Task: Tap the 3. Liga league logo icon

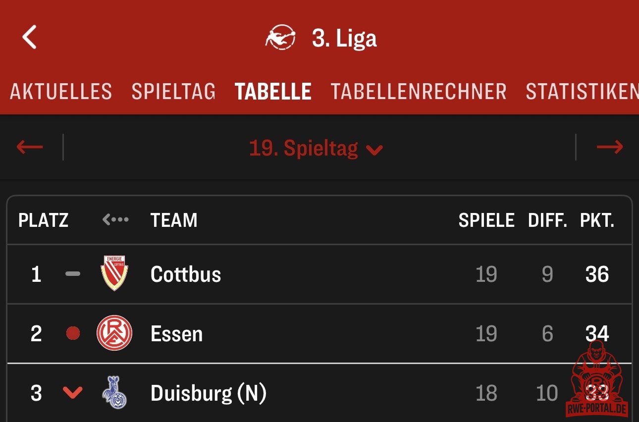Action: (280, 38)
